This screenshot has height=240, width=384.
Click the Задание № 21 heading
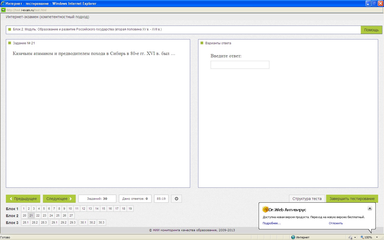point(24,43)
